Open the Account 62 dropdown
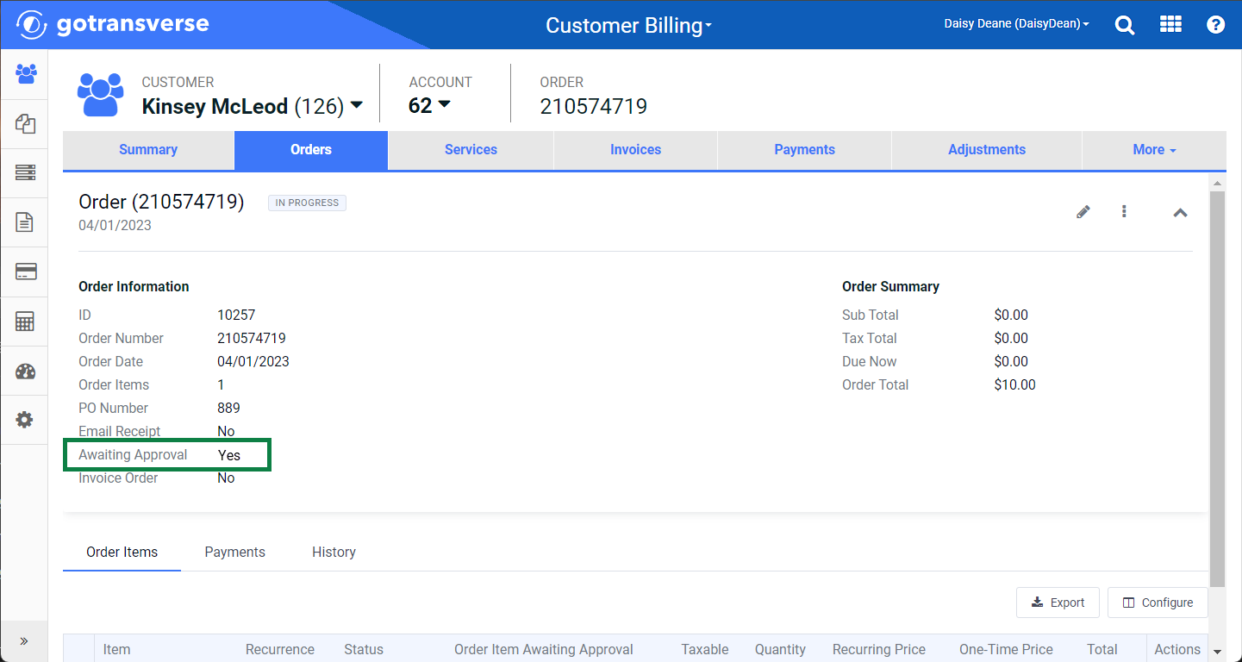This screenshot has height=662, width=1242. (x=445, y=104)
